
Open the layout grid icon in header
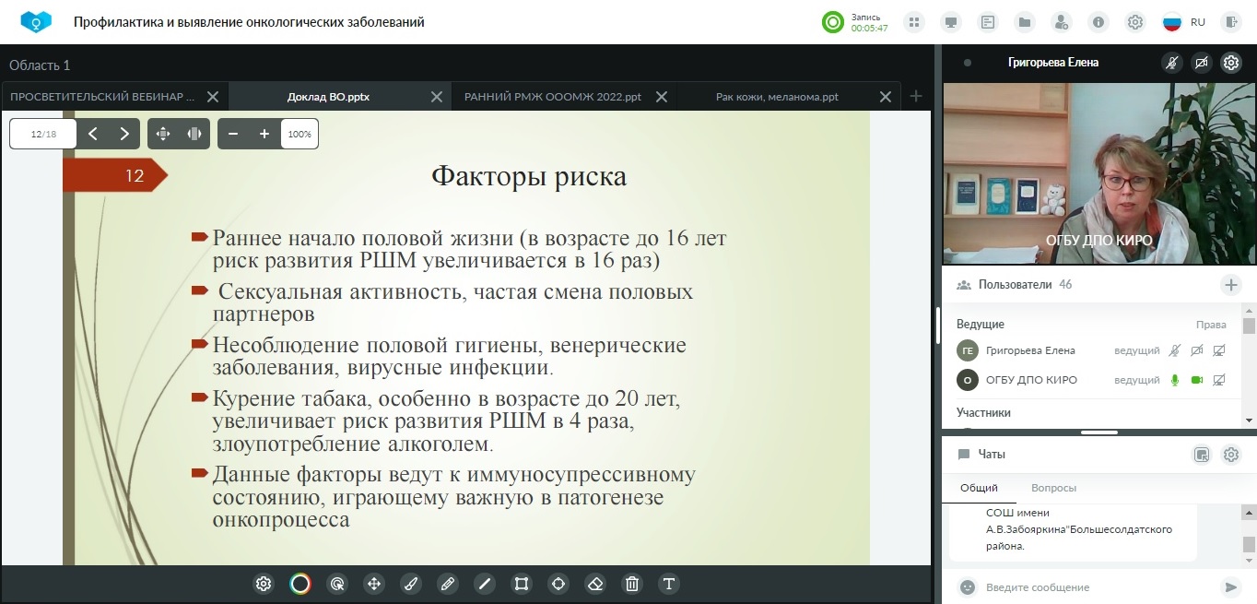pyautogui.click(x=914, y=22)
